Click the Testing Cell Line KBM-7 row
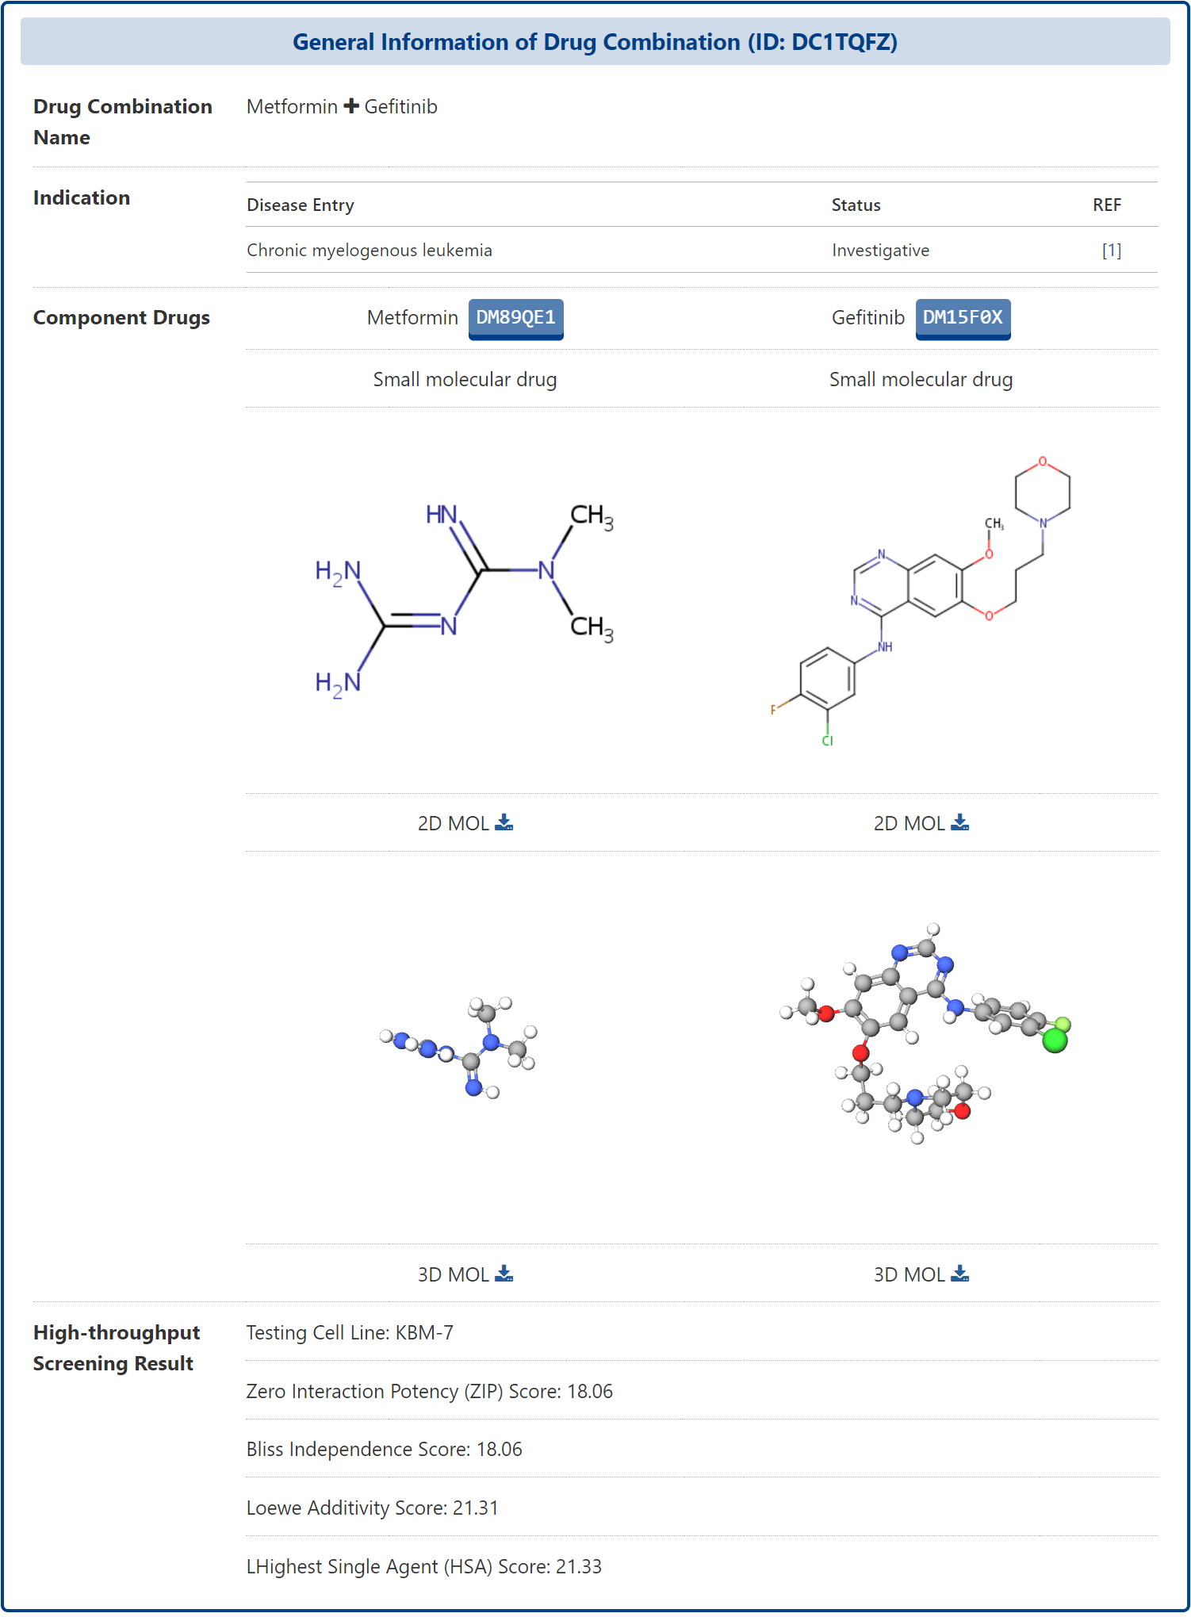 pyautogui.click(x=350, y=1332)
